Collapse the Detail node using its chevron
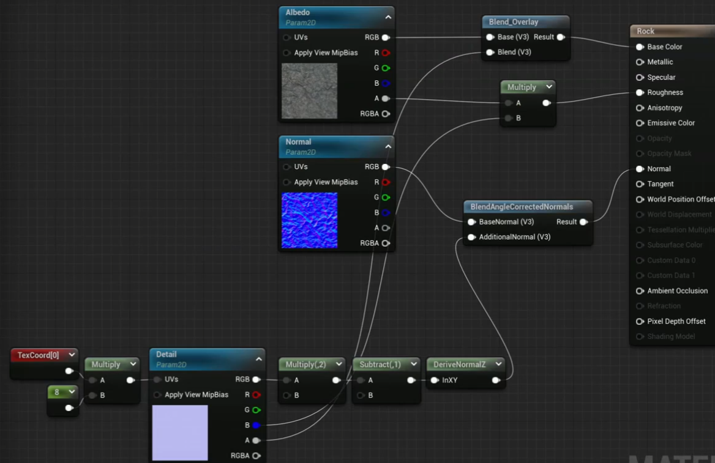This screenshot has height=463, width=715. click(258, 359)
